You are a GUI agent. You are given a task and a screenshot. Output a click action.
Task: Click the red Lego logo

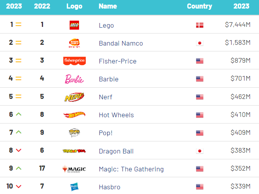pos(74,25)
